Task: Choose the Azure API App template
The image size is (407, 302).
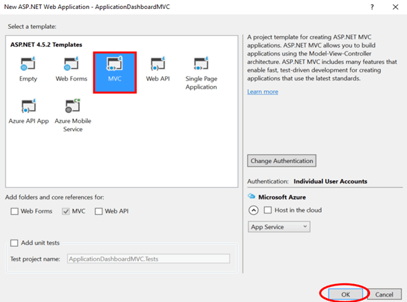Action: [x=29, y=111]
